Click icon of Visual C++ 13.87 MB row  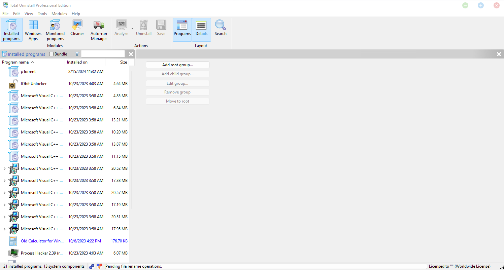pos(13,144)
